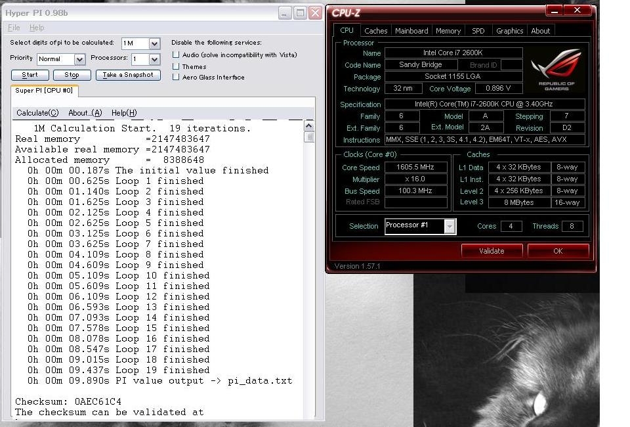Switch to the Memory tab in CPU-Z
630x427 pixels.
(x=448, y=31)
